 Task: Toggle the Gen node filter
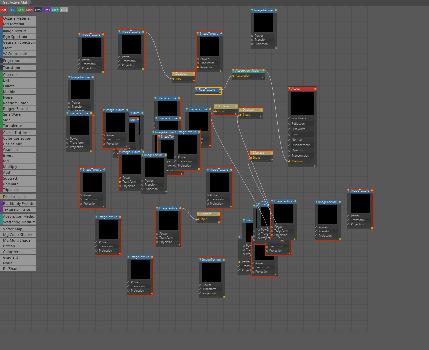[x=21, y=10]
